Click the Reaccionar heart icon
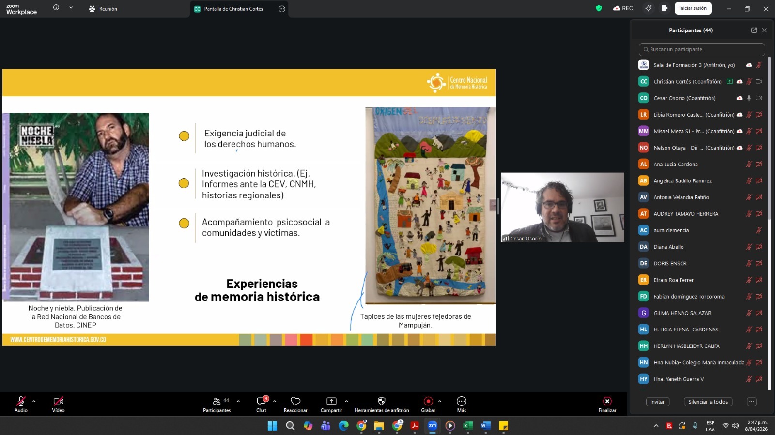 point(295,402)
